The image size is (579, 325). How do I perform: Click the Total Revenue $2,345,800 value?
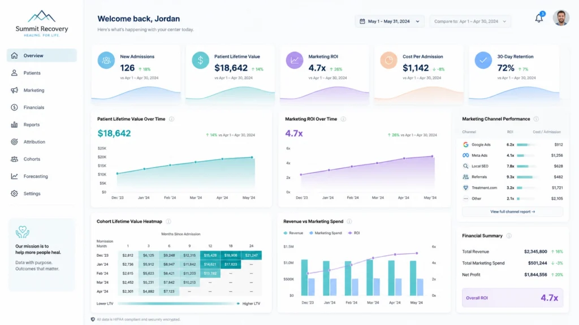point(535,252)
